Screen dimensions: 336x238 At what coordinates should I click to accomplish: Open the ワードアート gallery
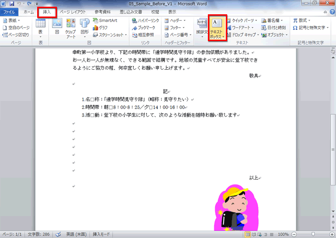tap(241, 28)
